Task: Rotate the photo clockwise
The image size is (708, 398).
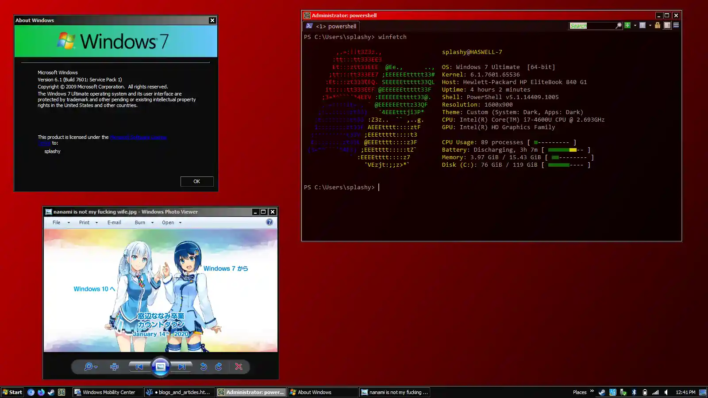Action: coord(219,367)
